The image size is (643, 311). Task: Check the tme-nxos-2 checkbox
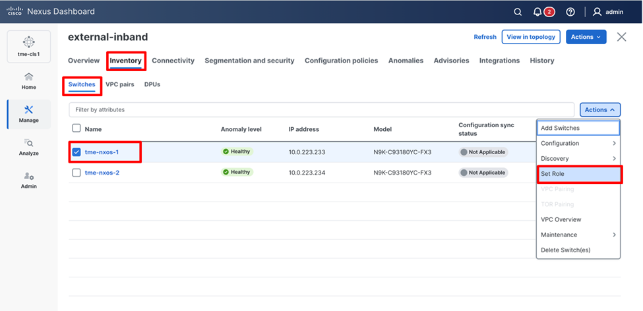pyautogui.click(x=77, y=173)
